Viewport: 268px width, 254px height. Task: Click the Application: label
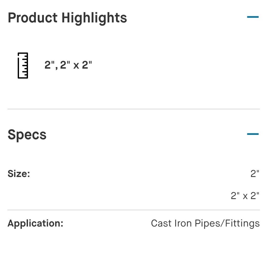35,223
